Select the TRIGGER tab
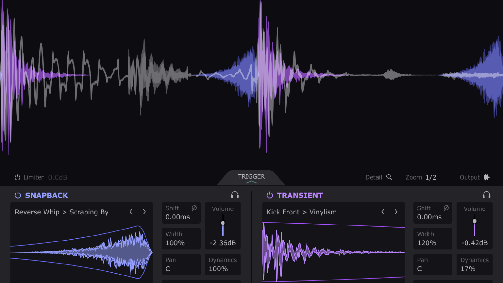This screenshot has height=283, width=503. click(251, 176)
